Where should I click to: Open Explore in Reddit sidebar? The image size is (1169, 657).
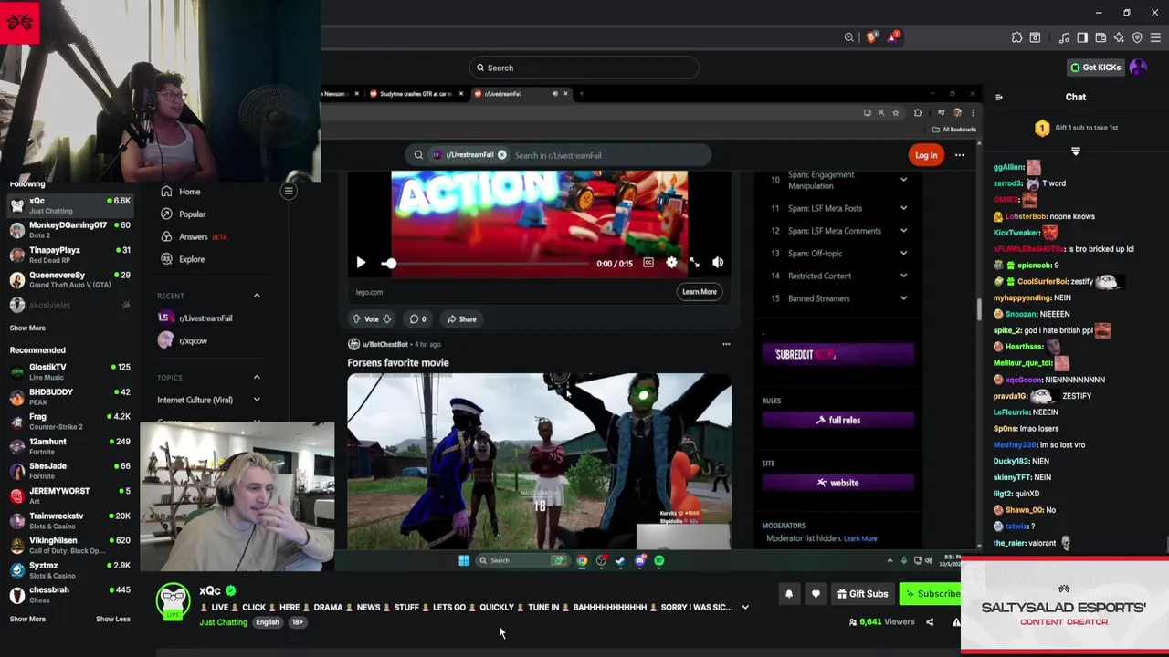[183, 259]
